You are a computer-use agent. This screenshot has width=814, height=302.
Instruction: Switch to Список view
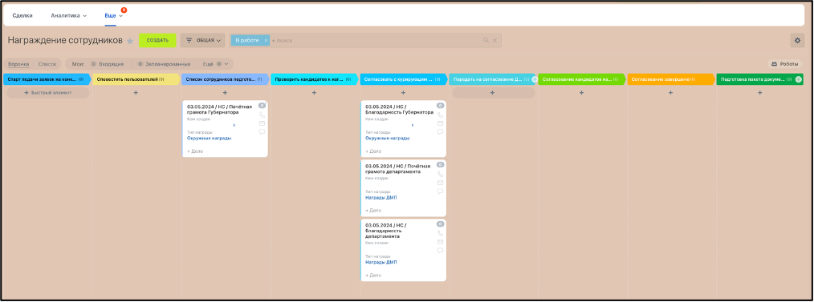tap(47, 64)
